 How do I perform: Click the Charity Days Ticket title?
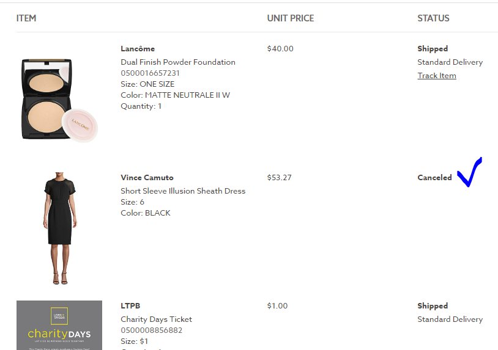(x=156, y=319)
